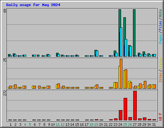Image resolution: width=164 pixels, height=128 pixels.
Task: Click the 'Visits' legend label
Action: point(160,63)
